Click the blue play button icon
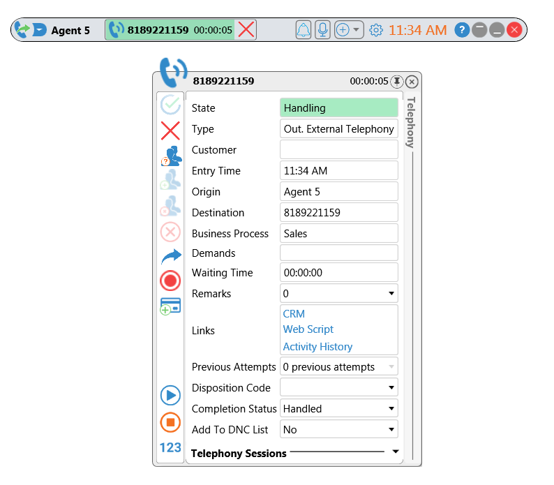 click(x=170, y=395)
